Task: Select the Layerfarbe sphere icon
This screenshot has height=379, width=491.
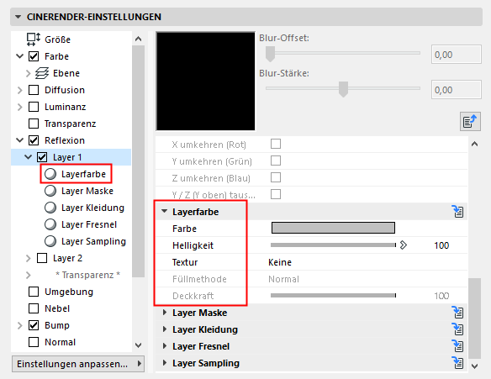Action: tap(50, 174)
